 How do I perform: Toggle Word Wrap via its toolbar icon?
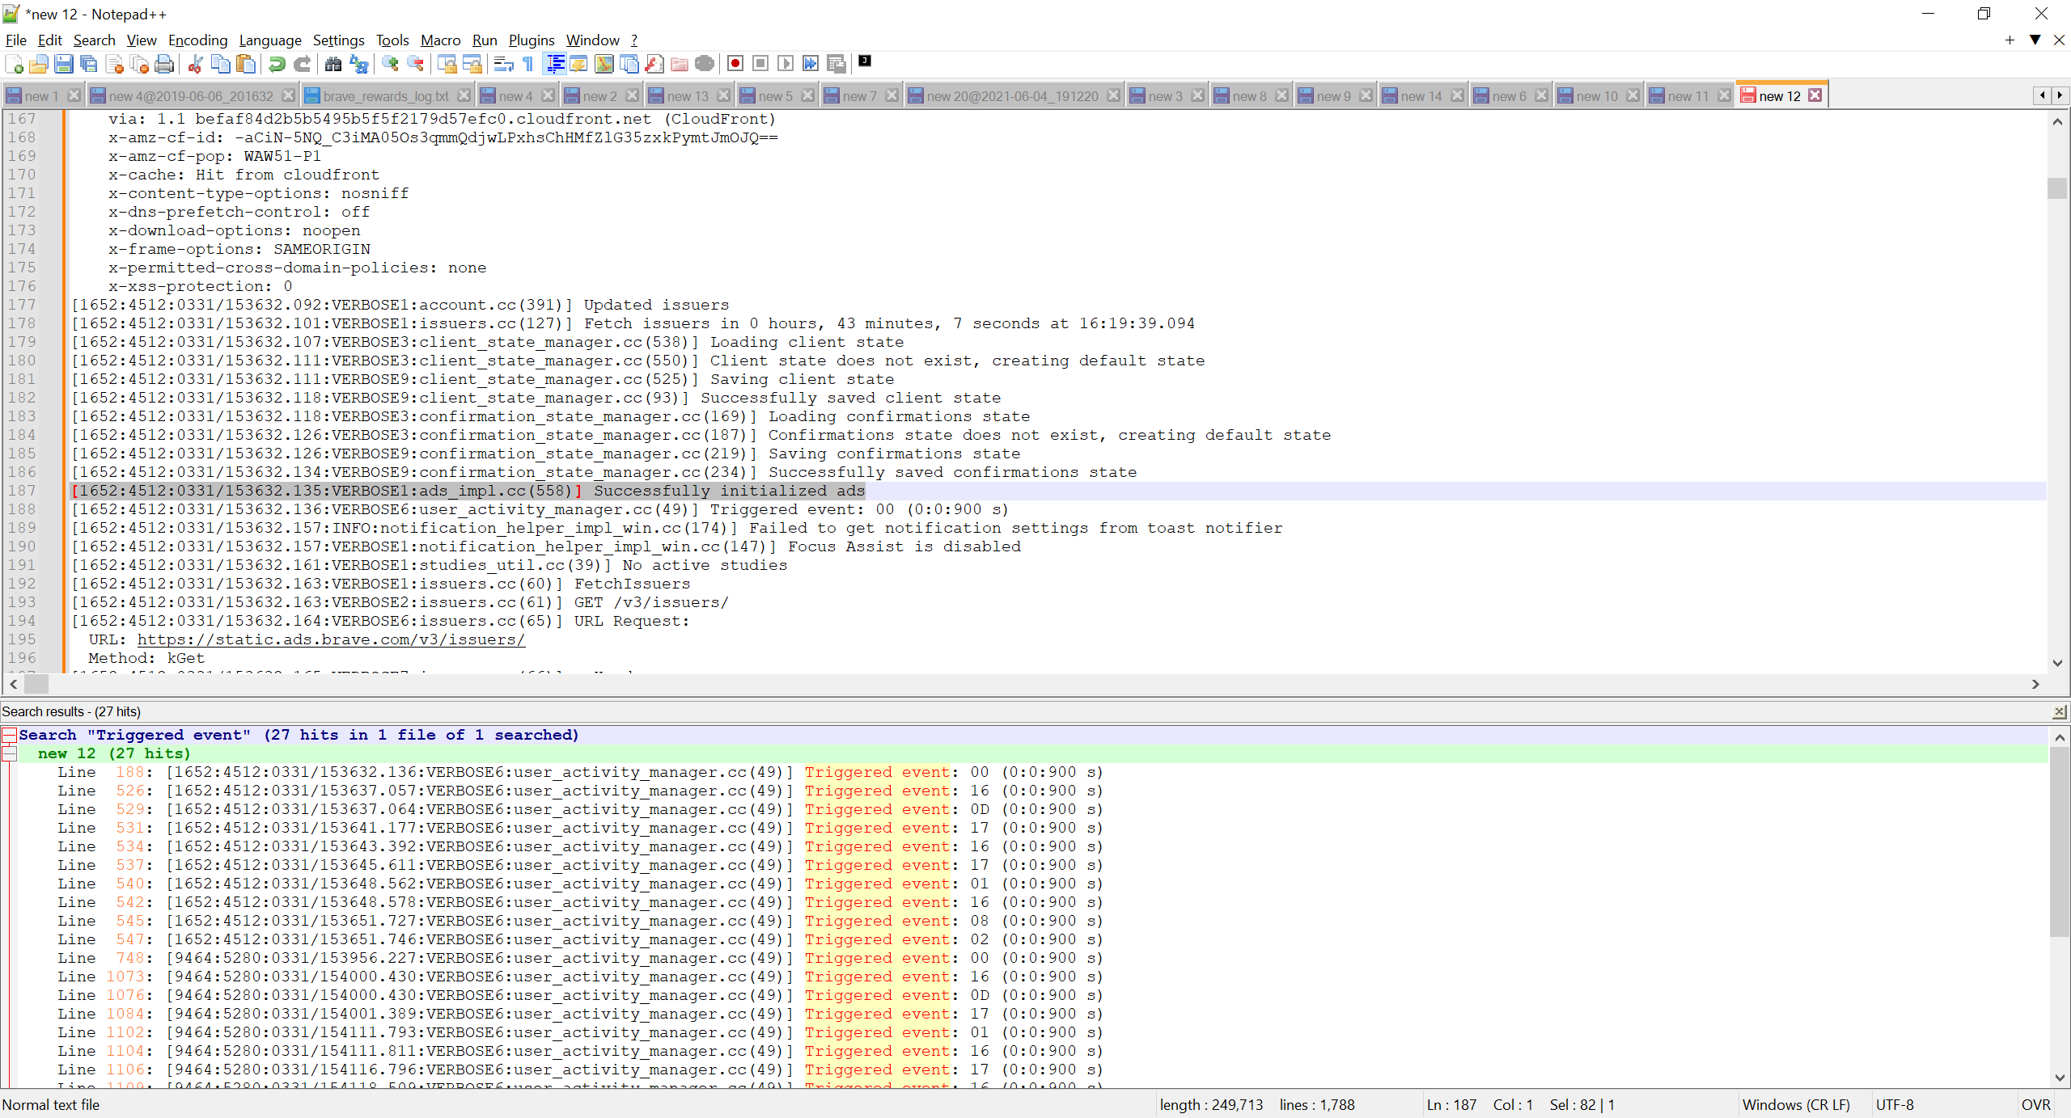tap(503, 64)
